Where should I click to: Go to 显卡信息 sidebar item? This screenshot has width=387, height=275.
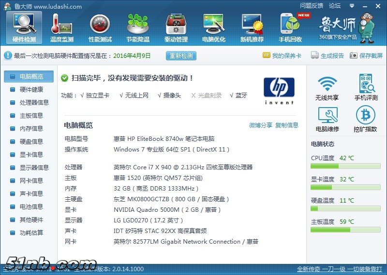point(31,155)
